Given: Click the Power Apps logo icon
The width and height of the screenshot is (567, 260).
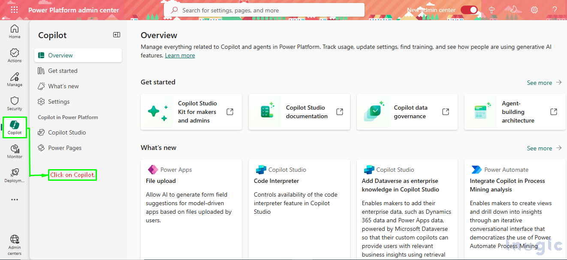Looking at the screenshot, I should pyautogui.click(x=153, y=170).
